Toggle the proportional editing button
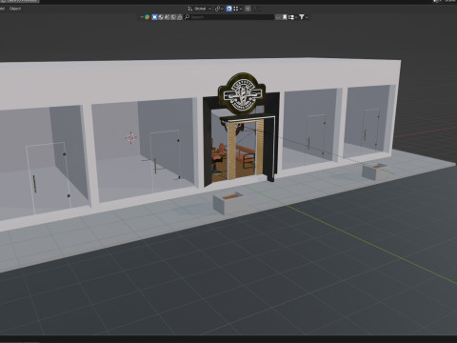This screenshot has width=457, height=343. [248, 9]
